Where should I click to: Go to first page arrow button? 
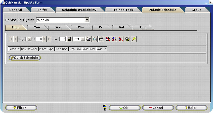tap(11, 39)
